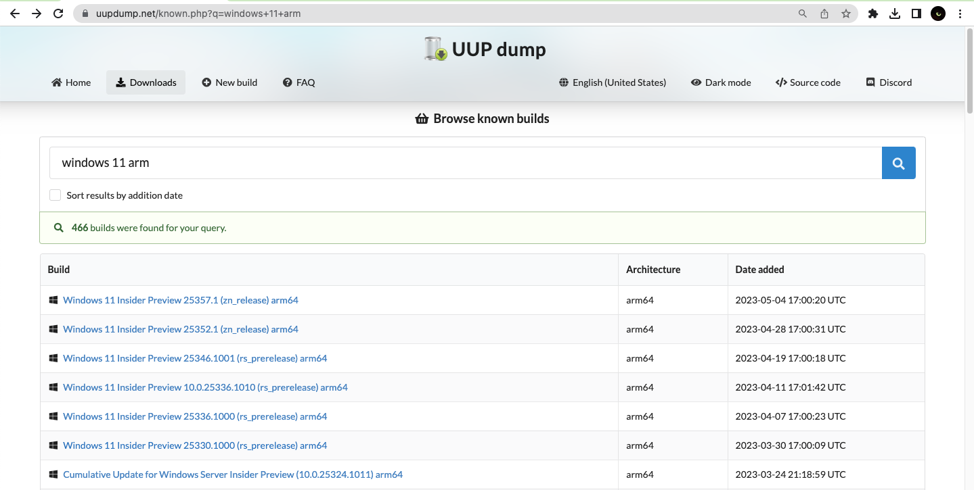
Task: Click the magnifier icon in the results banner
Action: point(60,228)
